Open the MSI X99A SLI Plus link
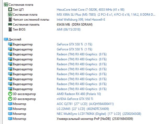Image resolution: width=160 pixels, height=124 pixels. pos(106,15)
